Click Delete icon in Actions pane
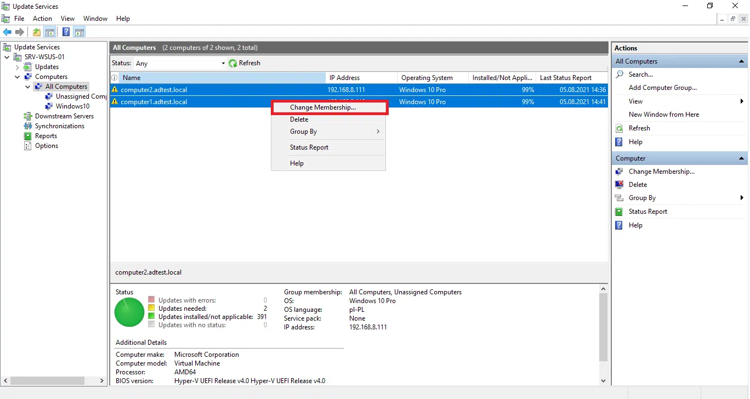Viewport: 750px width, 399px height. click(619, 185)
